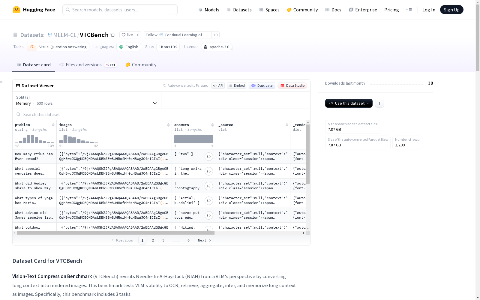Click the answers length histogram bar
This screenshot has width=480, height=300.
(194, 139)
